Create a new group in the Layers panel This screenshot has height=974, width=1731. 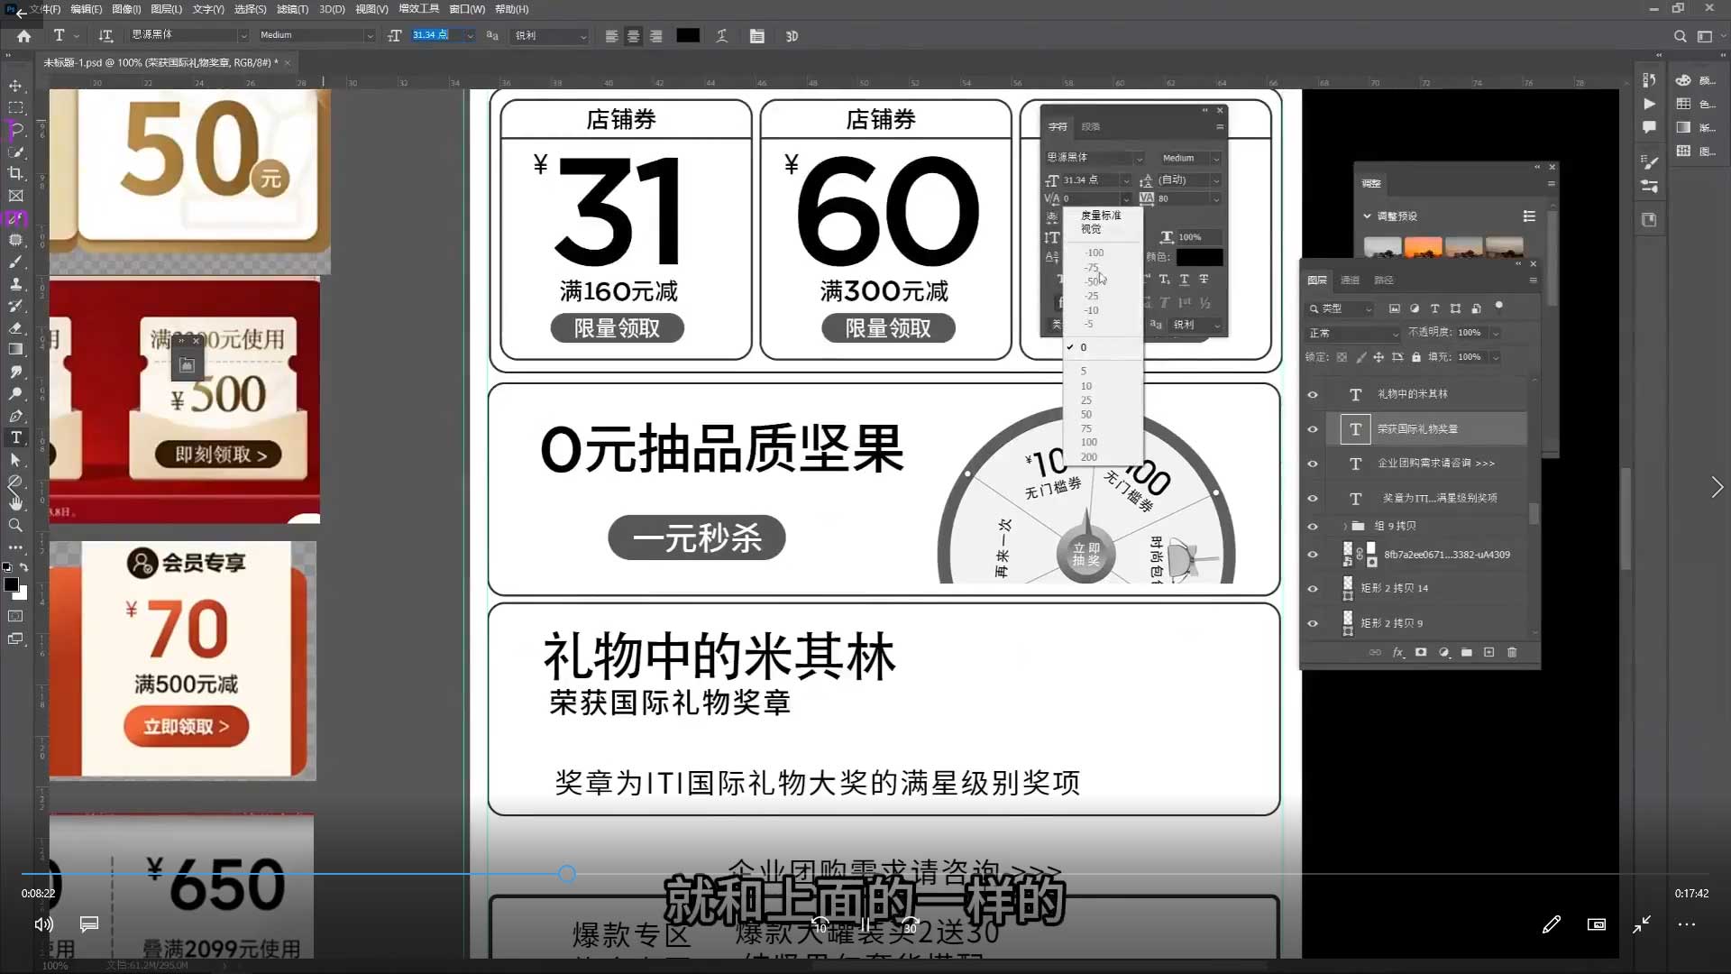point(1467,652)
